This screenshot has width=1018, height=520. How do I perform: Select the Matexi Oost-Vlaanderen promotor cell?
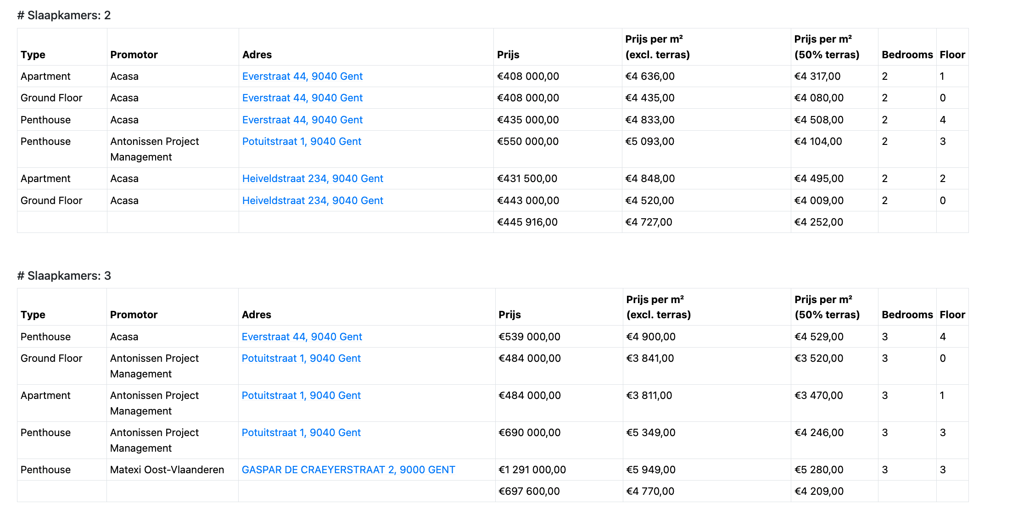167,470
